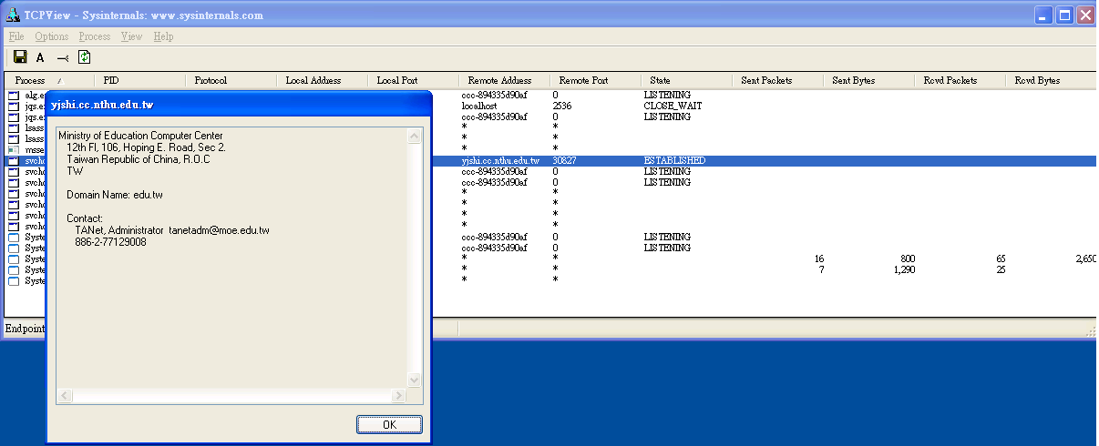Click the whois text scroll up arrow

click(415, 137)
